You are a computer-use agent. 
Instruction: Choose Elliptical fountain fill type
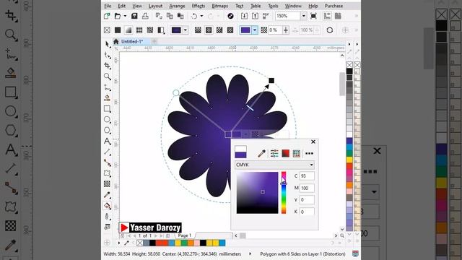click(x=209, y=30)
